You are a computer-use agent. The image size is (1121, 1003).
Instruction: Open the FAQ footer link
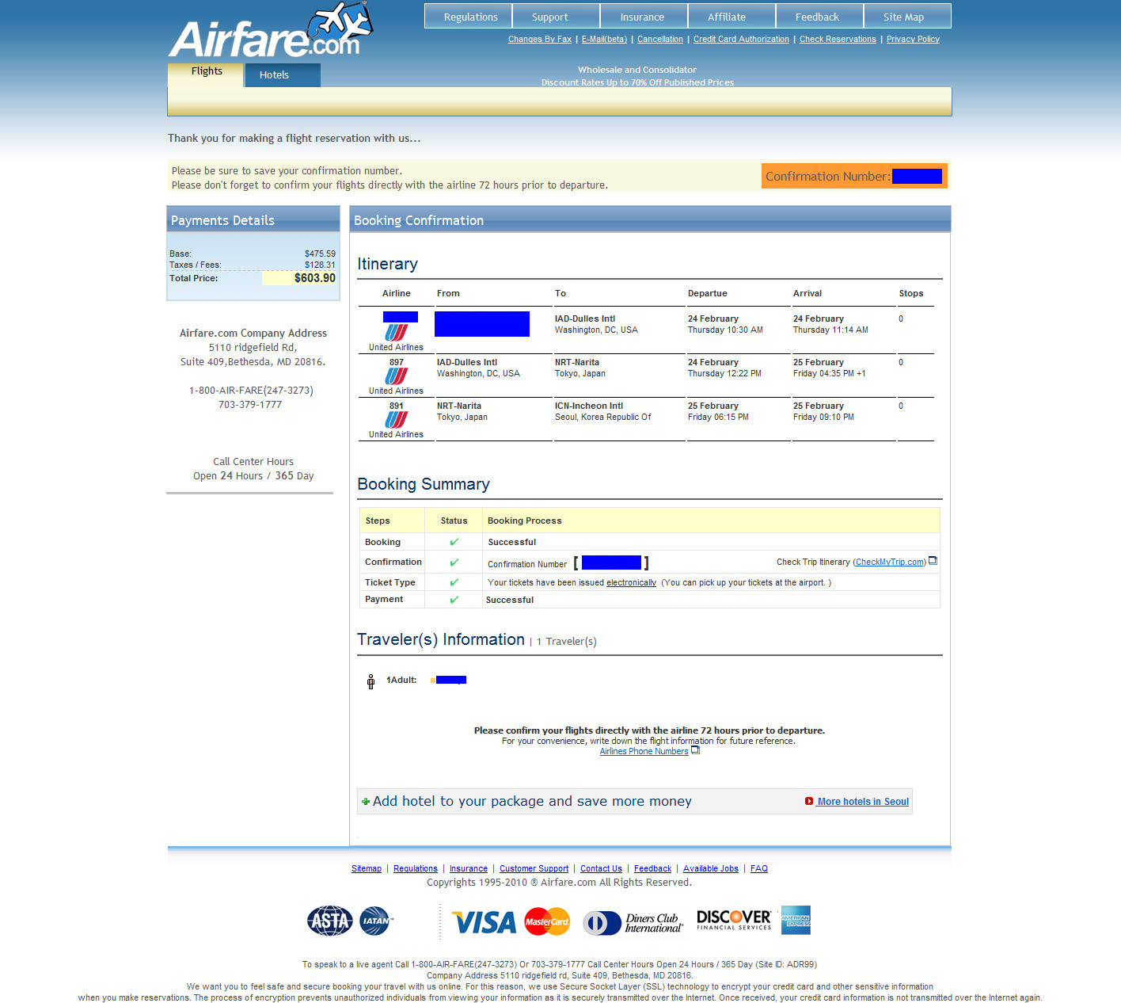tap(759, 868)
